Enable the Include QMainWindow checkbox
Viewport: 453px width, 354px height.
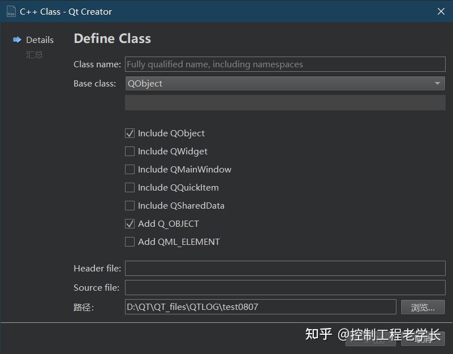(x=130, y=169)
